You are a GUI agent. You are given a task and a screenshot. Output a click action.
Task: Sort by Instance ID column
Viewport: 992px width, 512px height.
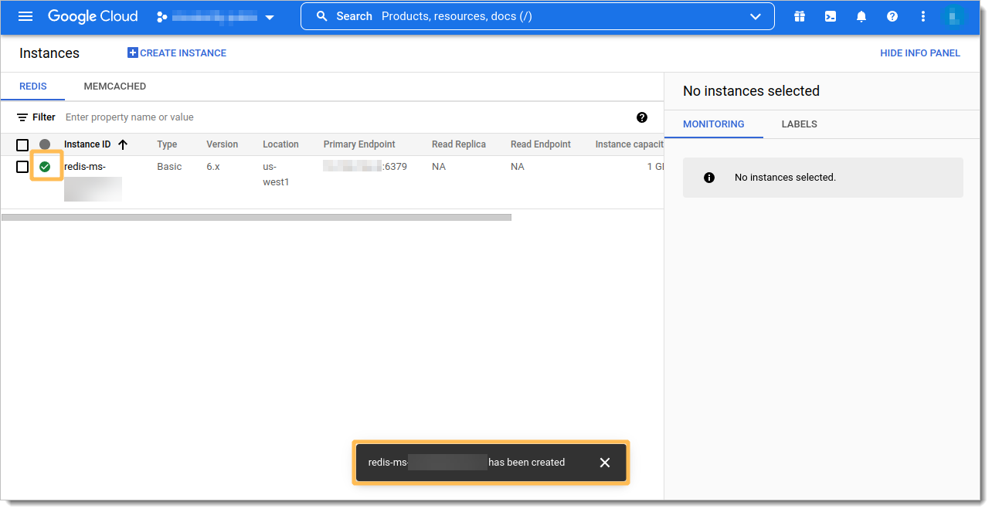coord(87,144)
